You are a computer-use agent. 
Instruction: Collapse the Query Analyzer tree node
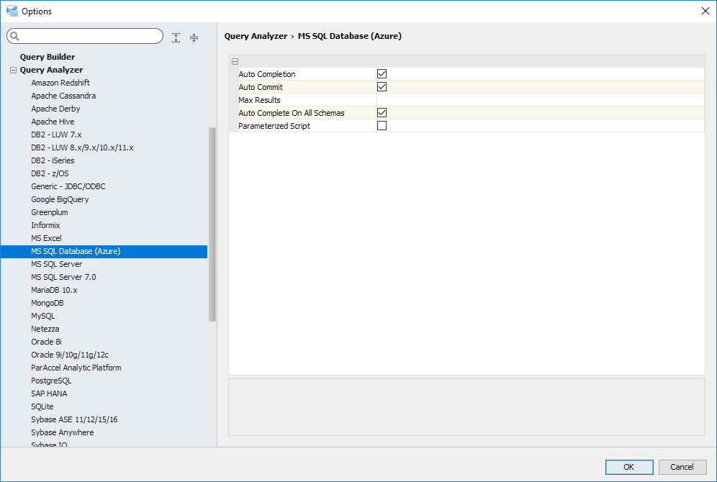(13, 71)
